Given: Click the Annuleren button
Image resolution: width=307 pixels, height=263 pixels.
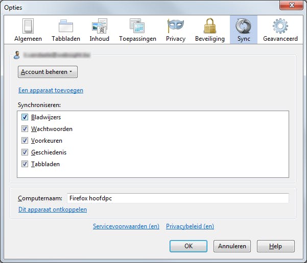Looking at the screenshot, I should point(232,246).
